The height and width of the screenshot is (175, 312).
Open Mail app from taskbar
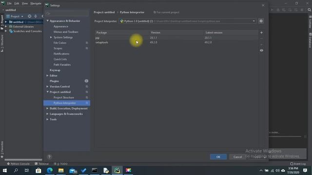[73, 171]
